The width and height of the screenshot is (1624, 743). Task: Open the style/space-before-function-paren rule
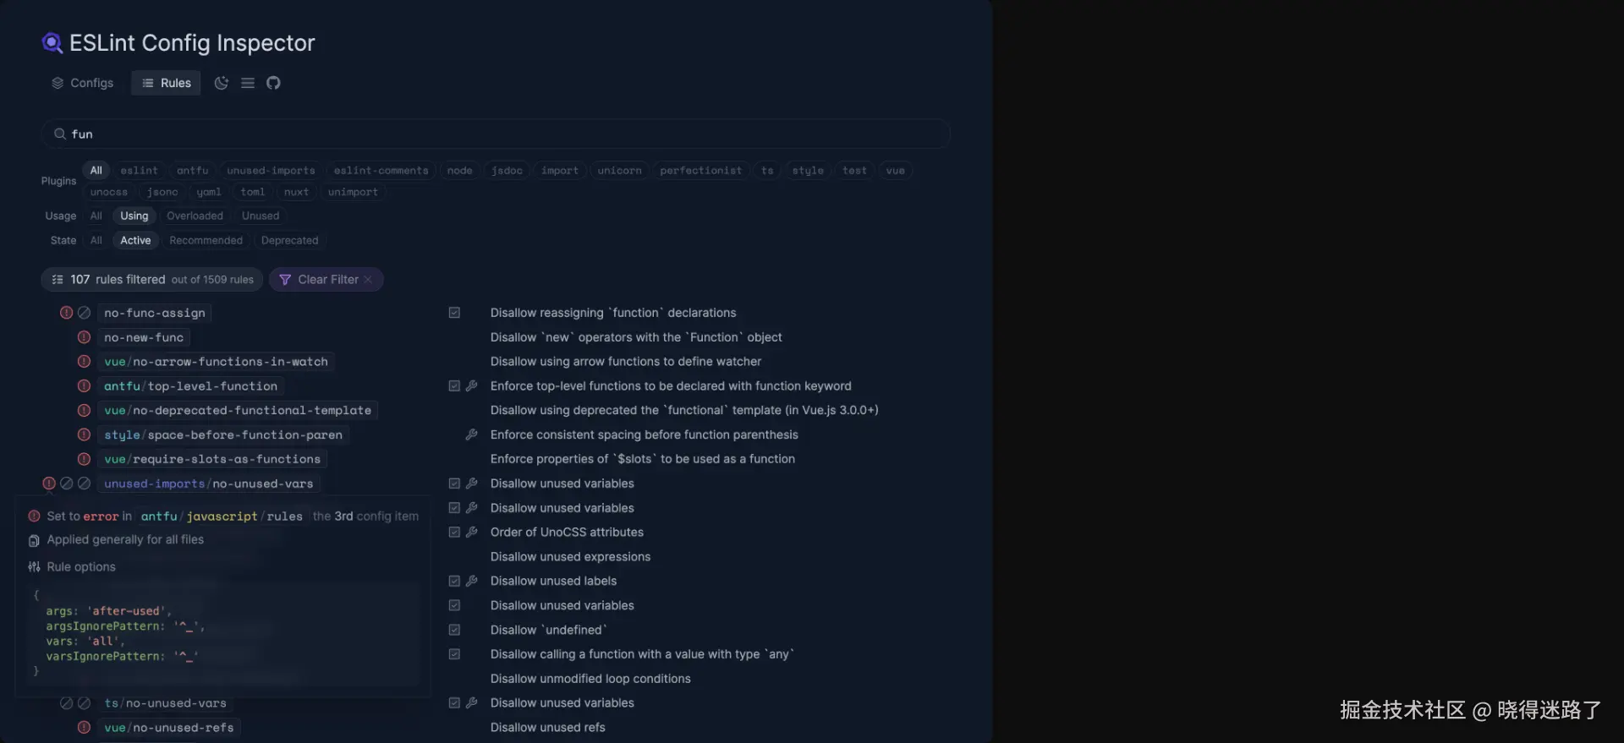[223, 434]
